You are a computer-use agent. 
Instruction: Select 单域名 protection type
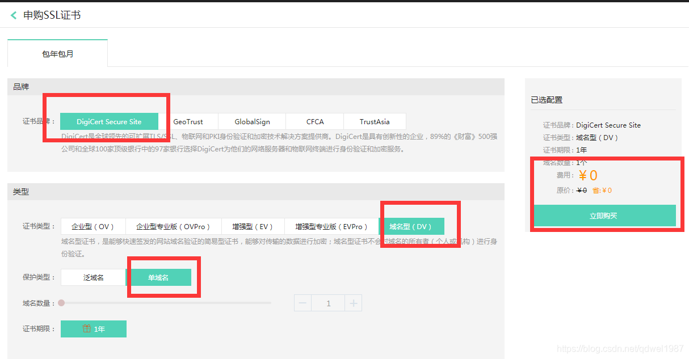point(158,277)
